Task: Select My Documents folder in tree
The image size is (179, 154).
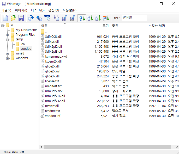Action: [27, 30]
